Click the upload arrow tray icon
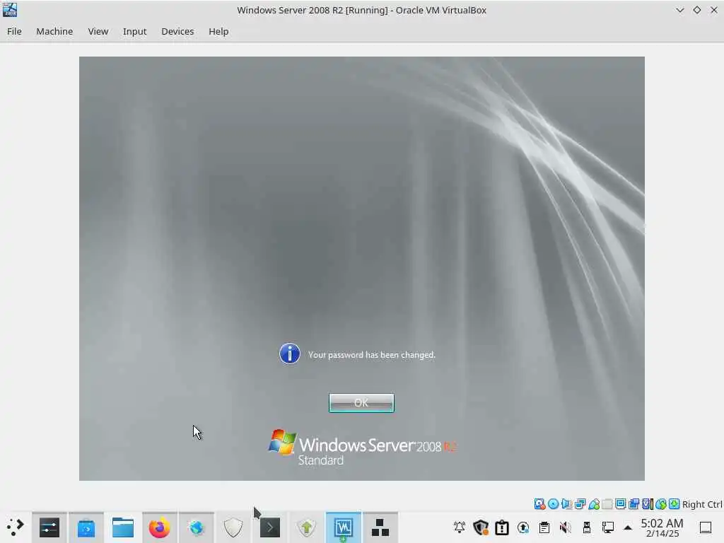 [523, 527]
